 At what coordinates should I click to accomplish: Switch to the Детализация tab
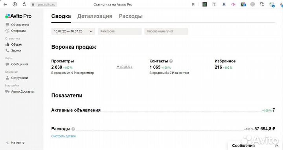95,16
